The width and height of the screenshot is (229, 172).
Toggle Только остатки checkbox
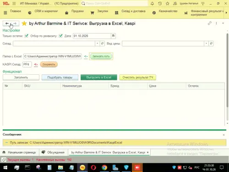click(x=27, y=36)
